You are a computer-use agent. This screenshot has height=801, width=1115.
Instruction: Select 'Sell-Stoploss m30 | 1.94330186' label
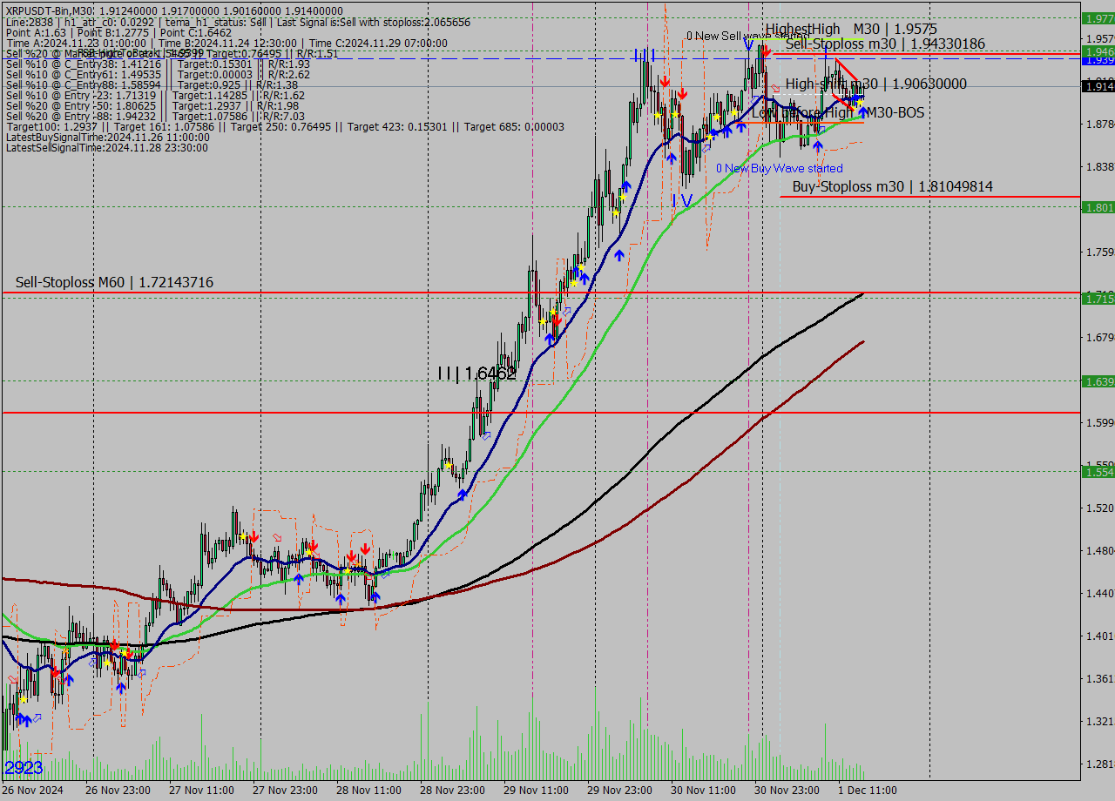pyautogui.click(x=885, y=44)
